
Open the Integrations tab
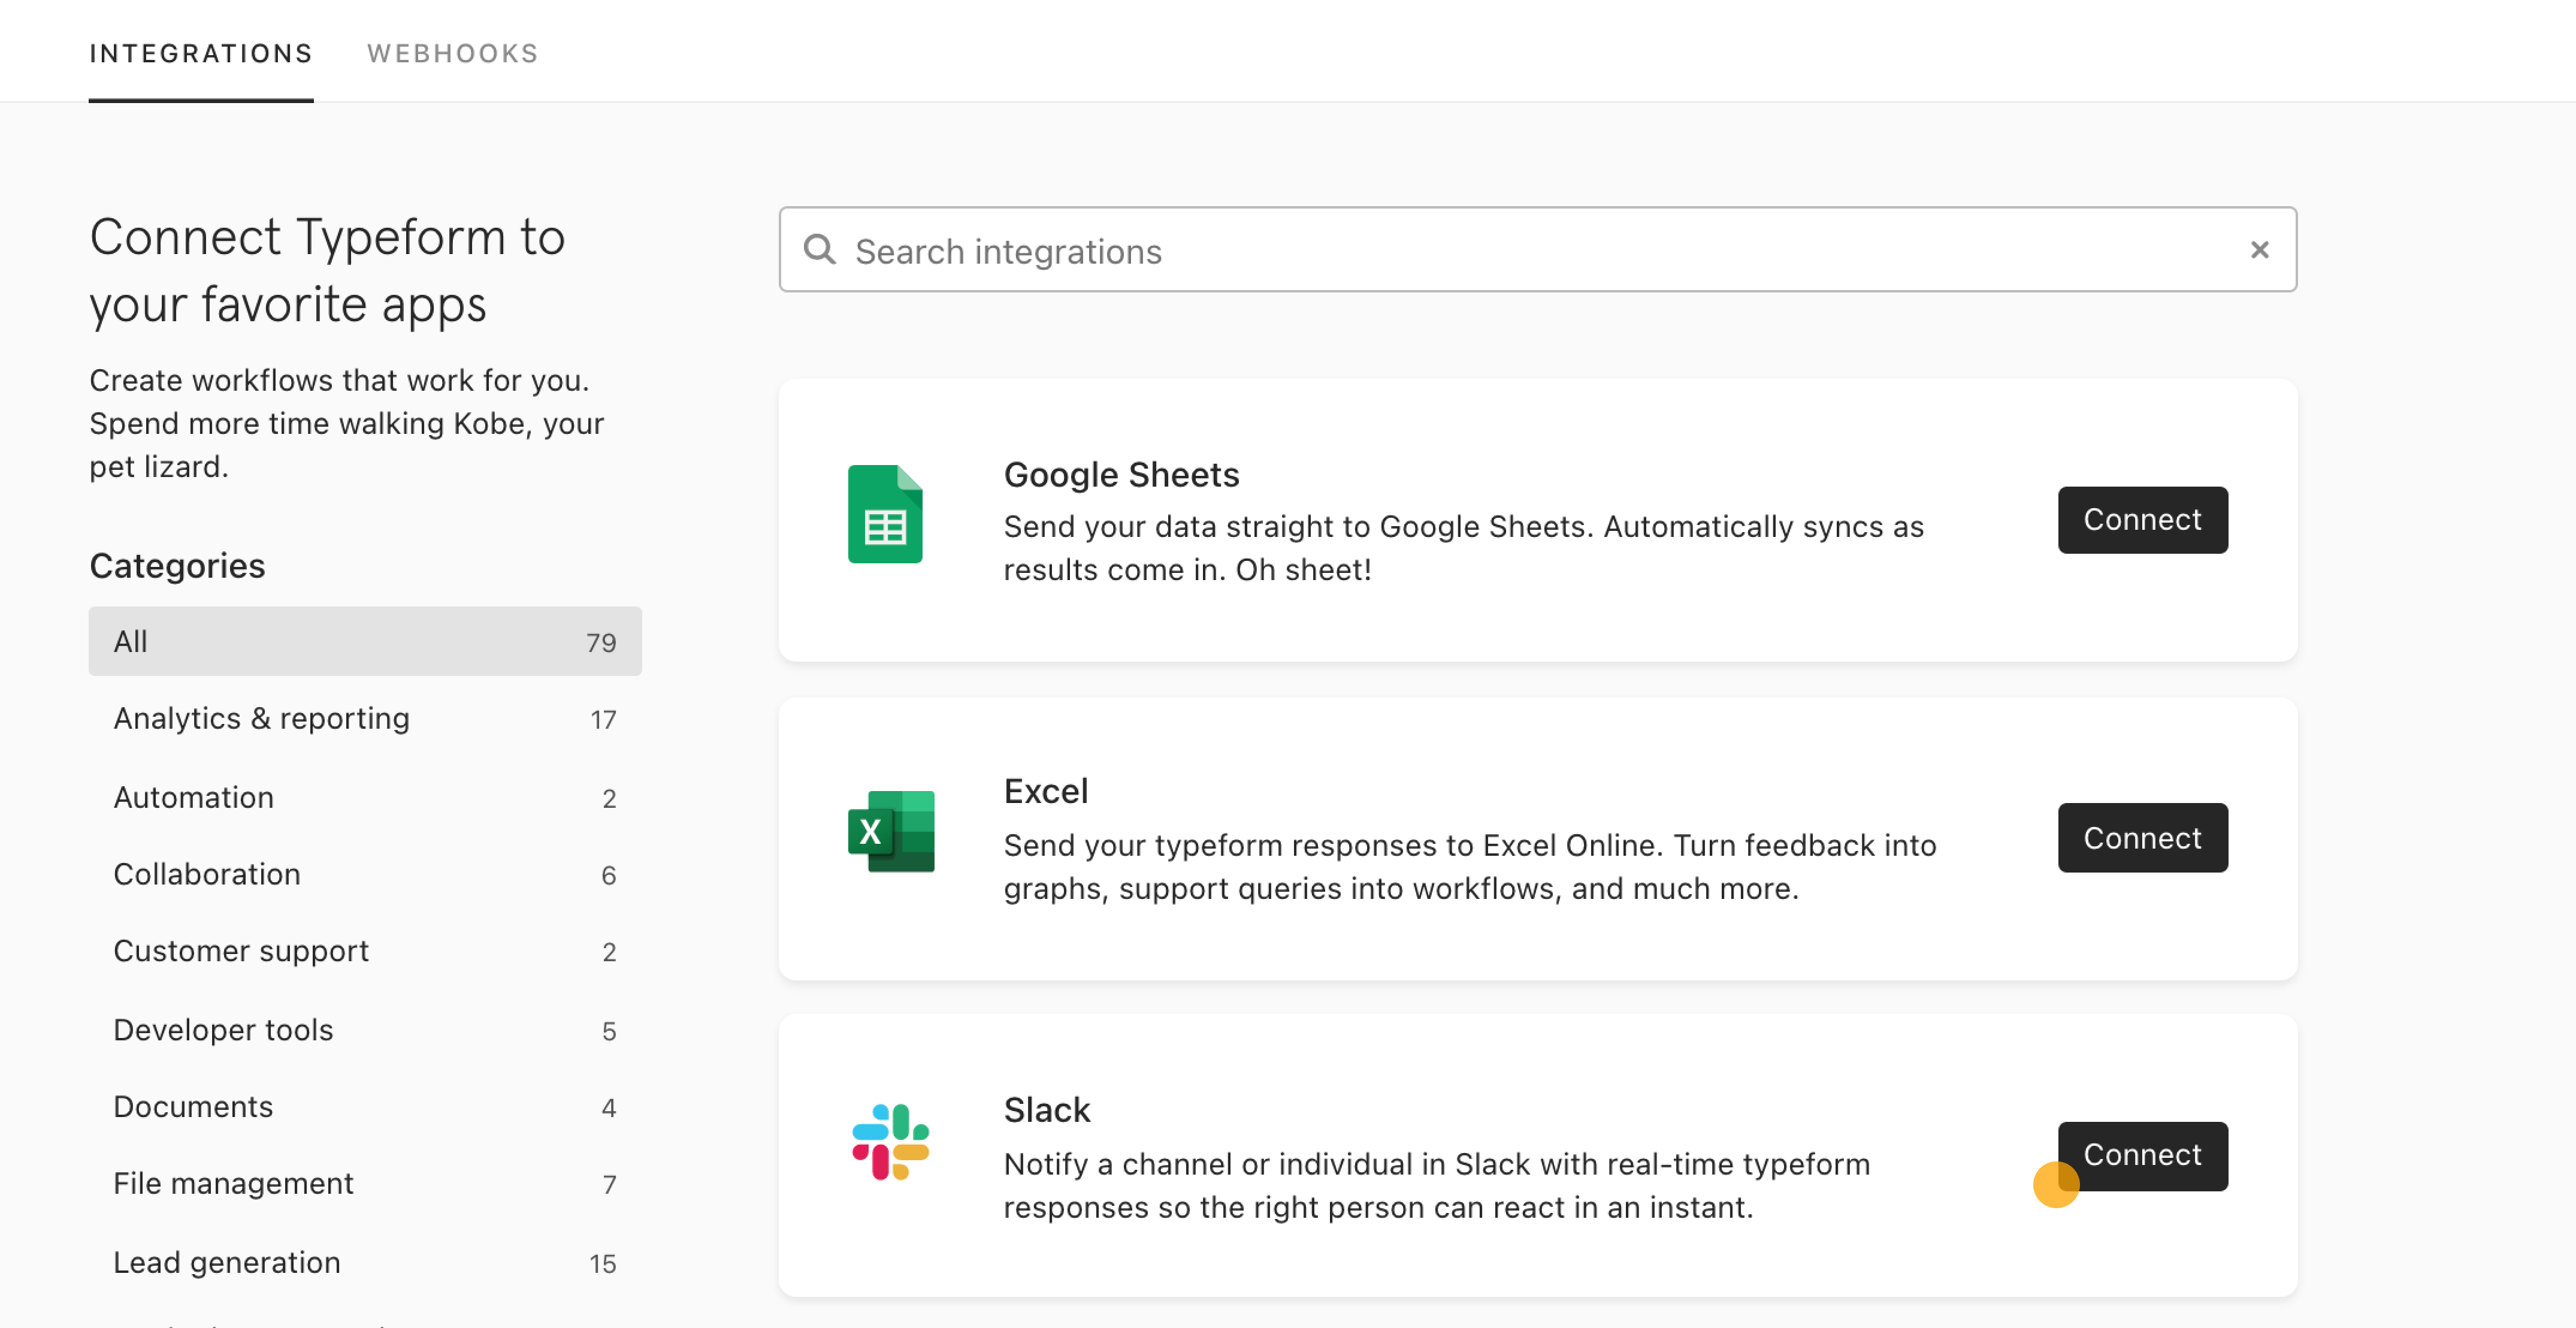click(201, 53)
